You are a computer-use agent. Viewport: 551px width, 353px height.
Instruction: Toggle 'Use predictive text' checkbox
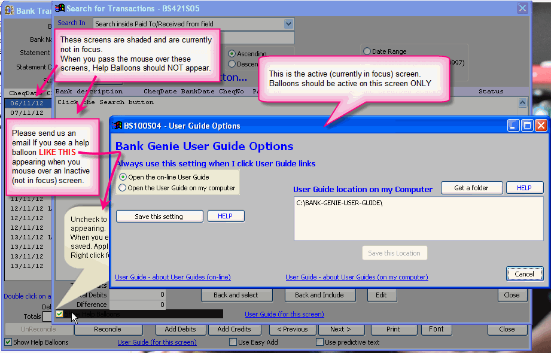pyautogui.click(x=319, y=342)
